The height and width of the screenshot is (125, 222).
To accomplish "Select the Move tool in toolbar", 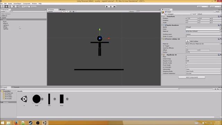I will coord(6,7).
